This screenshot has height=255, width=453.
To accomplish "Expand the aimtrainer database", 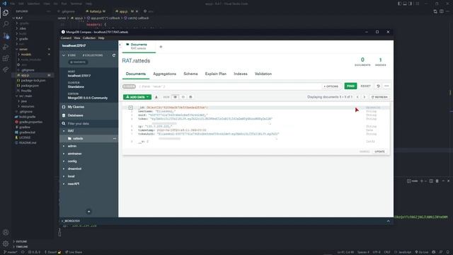I will tap(64, 154).
